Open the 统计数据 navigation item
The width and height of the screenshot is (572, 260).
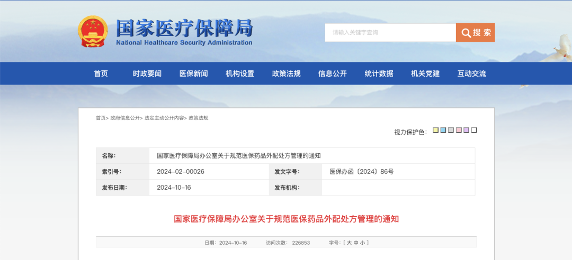(x=379, y=73)
